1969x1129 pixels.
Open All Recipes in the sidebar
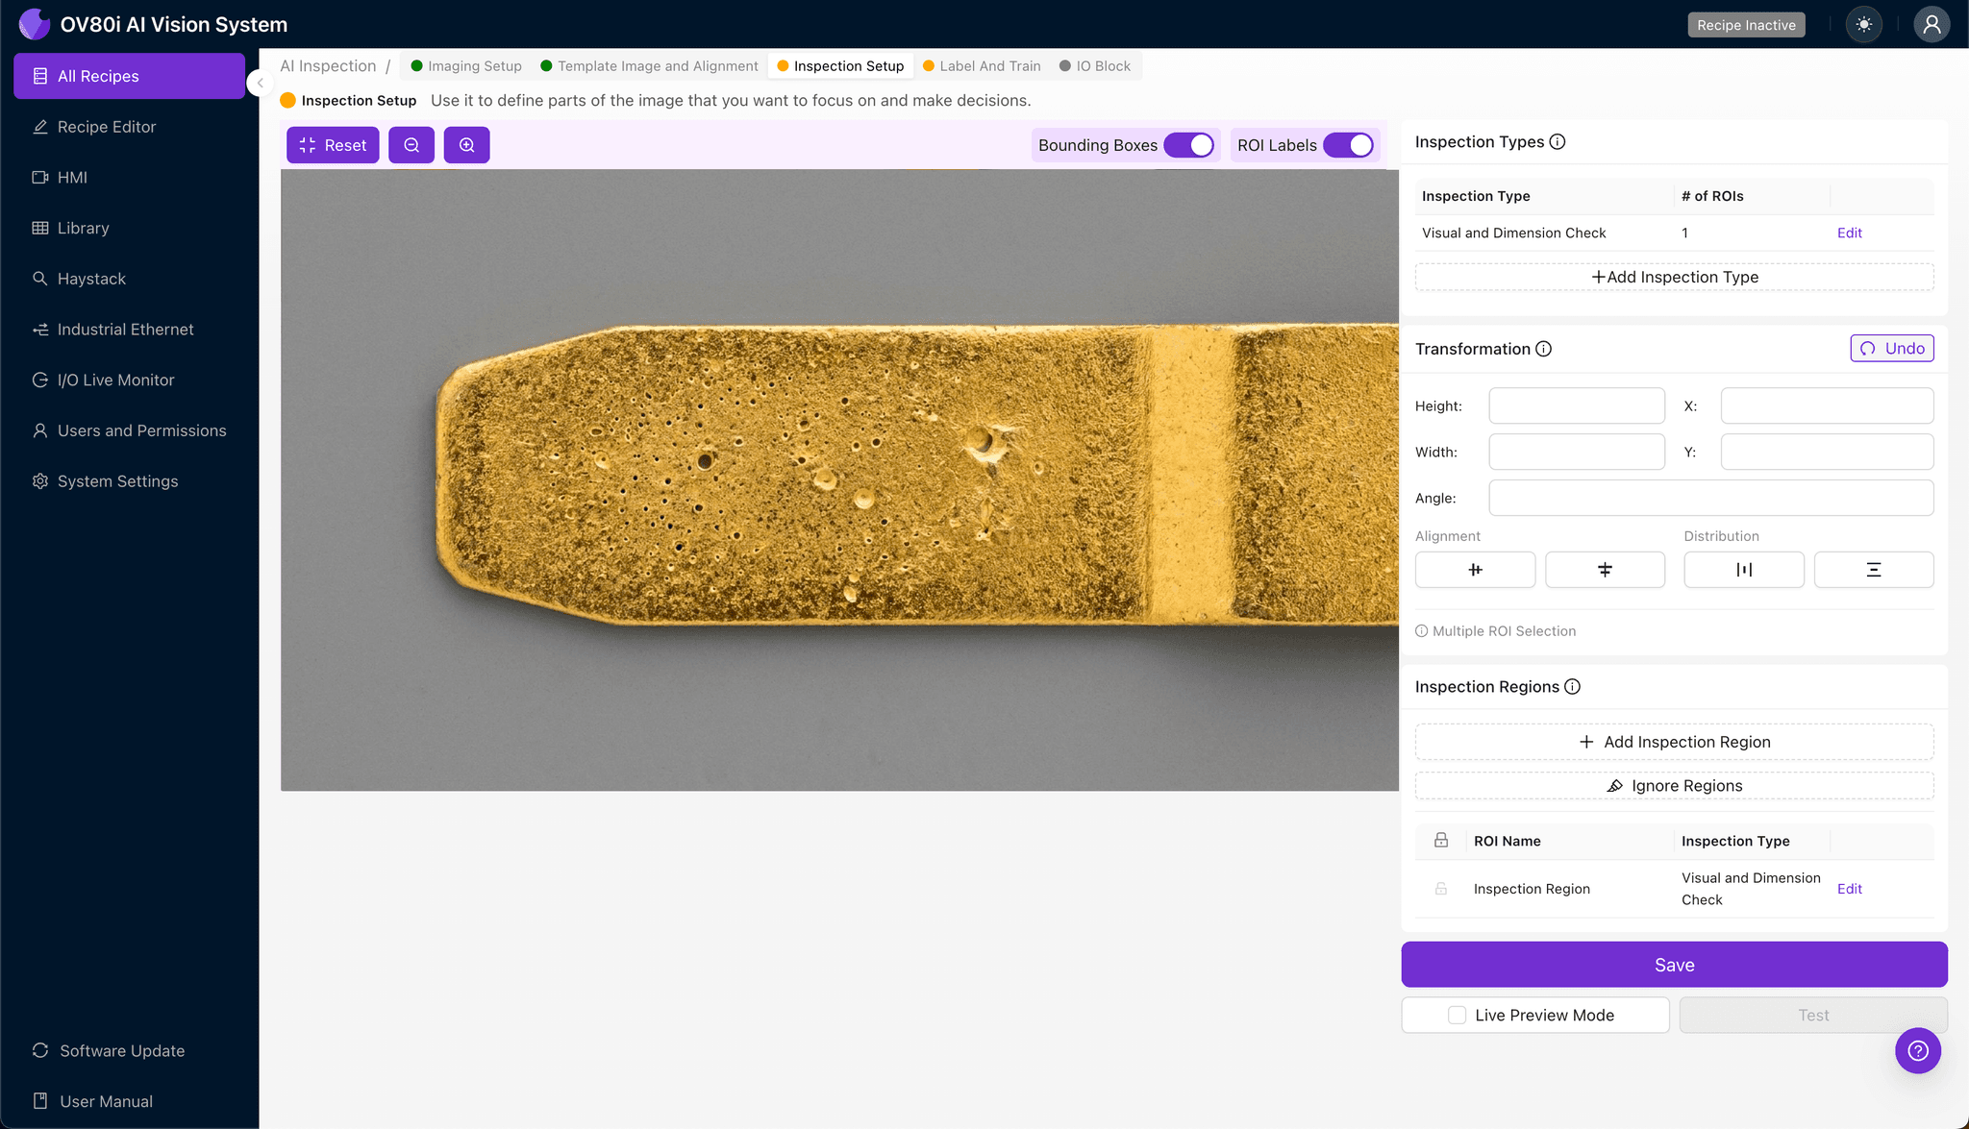pyautogui.click(x=130, y=77)
